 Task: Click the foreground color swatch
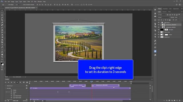coord(1,63)
